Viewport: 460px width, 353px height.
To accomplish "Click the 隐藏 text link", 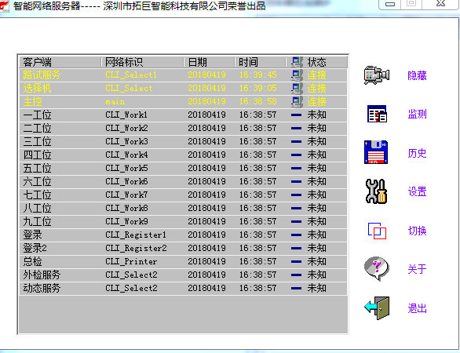I will pos(417,75).
